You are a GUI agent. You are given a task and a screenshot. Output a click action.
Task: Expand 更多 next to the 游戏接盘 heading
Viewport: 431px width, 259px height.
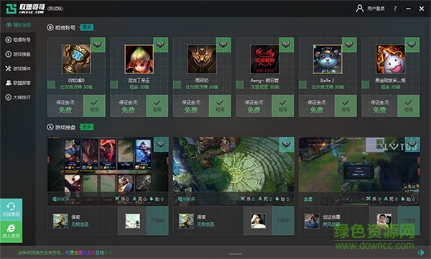[x=87, y=127]
